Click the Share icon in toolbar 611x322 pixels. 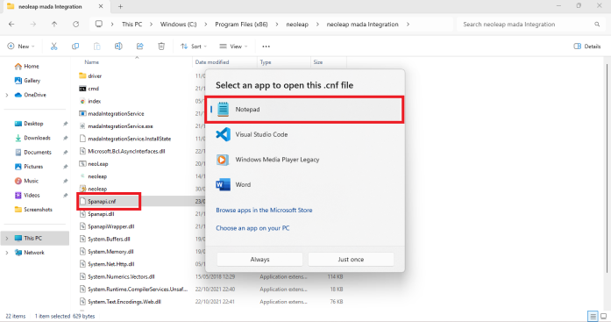[139, 47]
